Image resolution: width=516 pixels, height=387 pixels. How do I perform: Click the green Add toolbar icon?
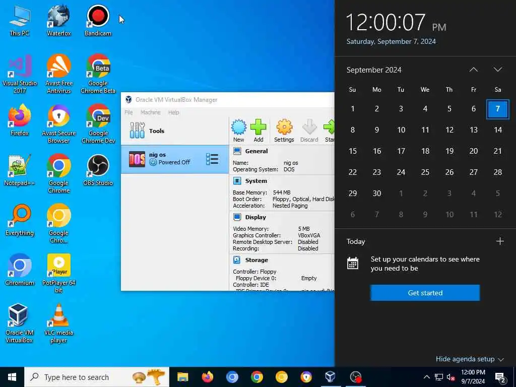[259, 131]
